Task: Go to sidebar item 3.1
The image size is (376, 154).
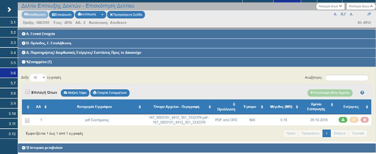Action: click(x=9, y=22)
